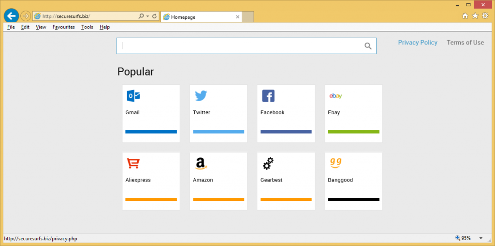
Task: Close the Homepage tab
Action: pyautogui.click(x=237, y=17)
